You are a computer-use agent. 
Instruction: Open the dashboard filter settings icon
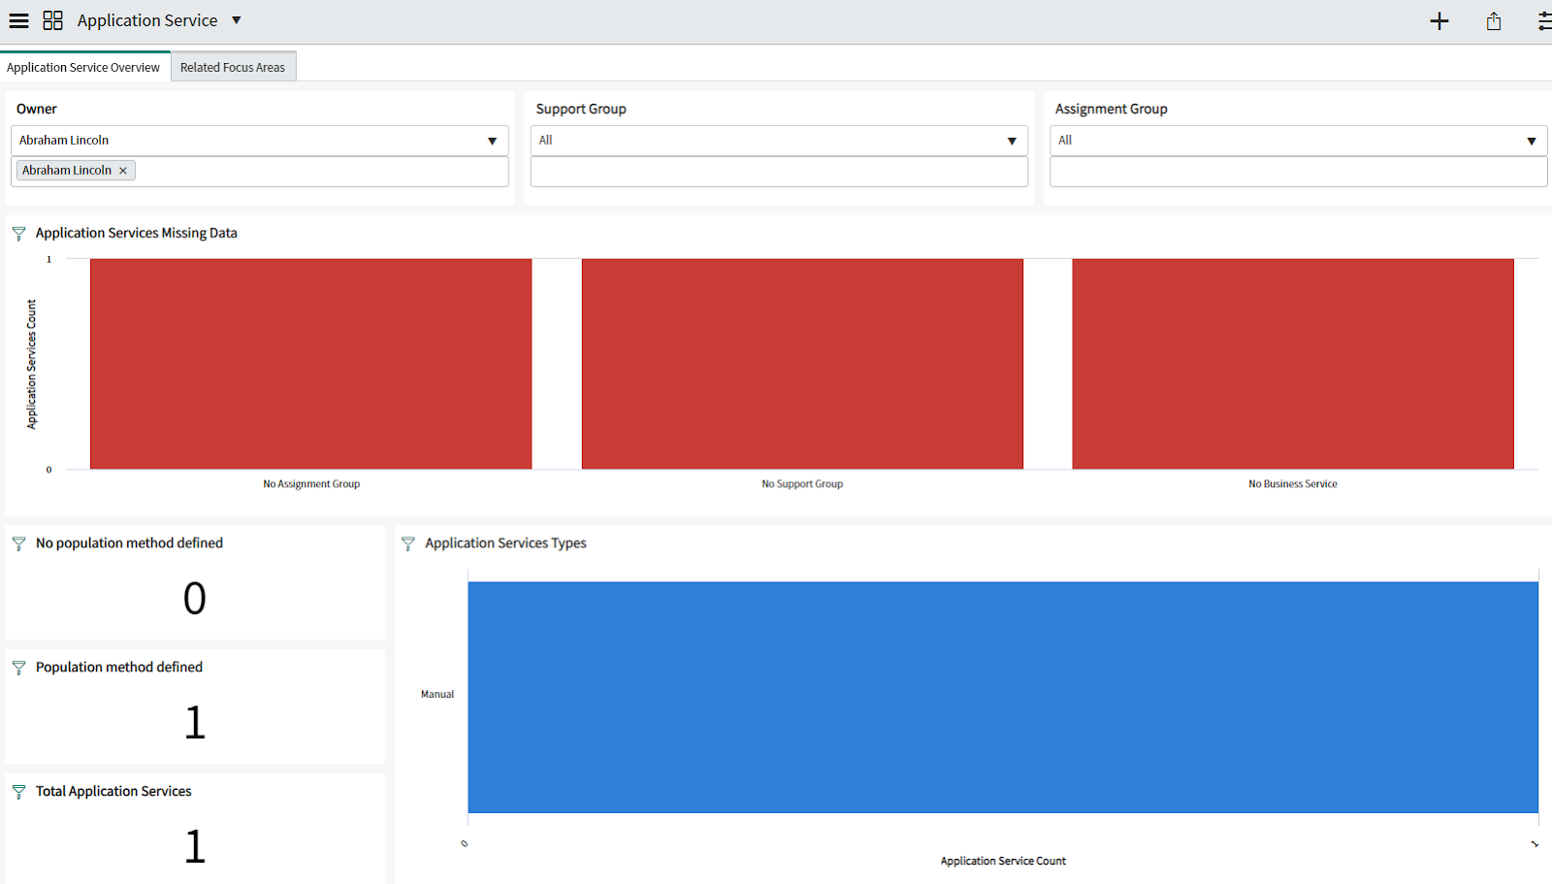1545,20
